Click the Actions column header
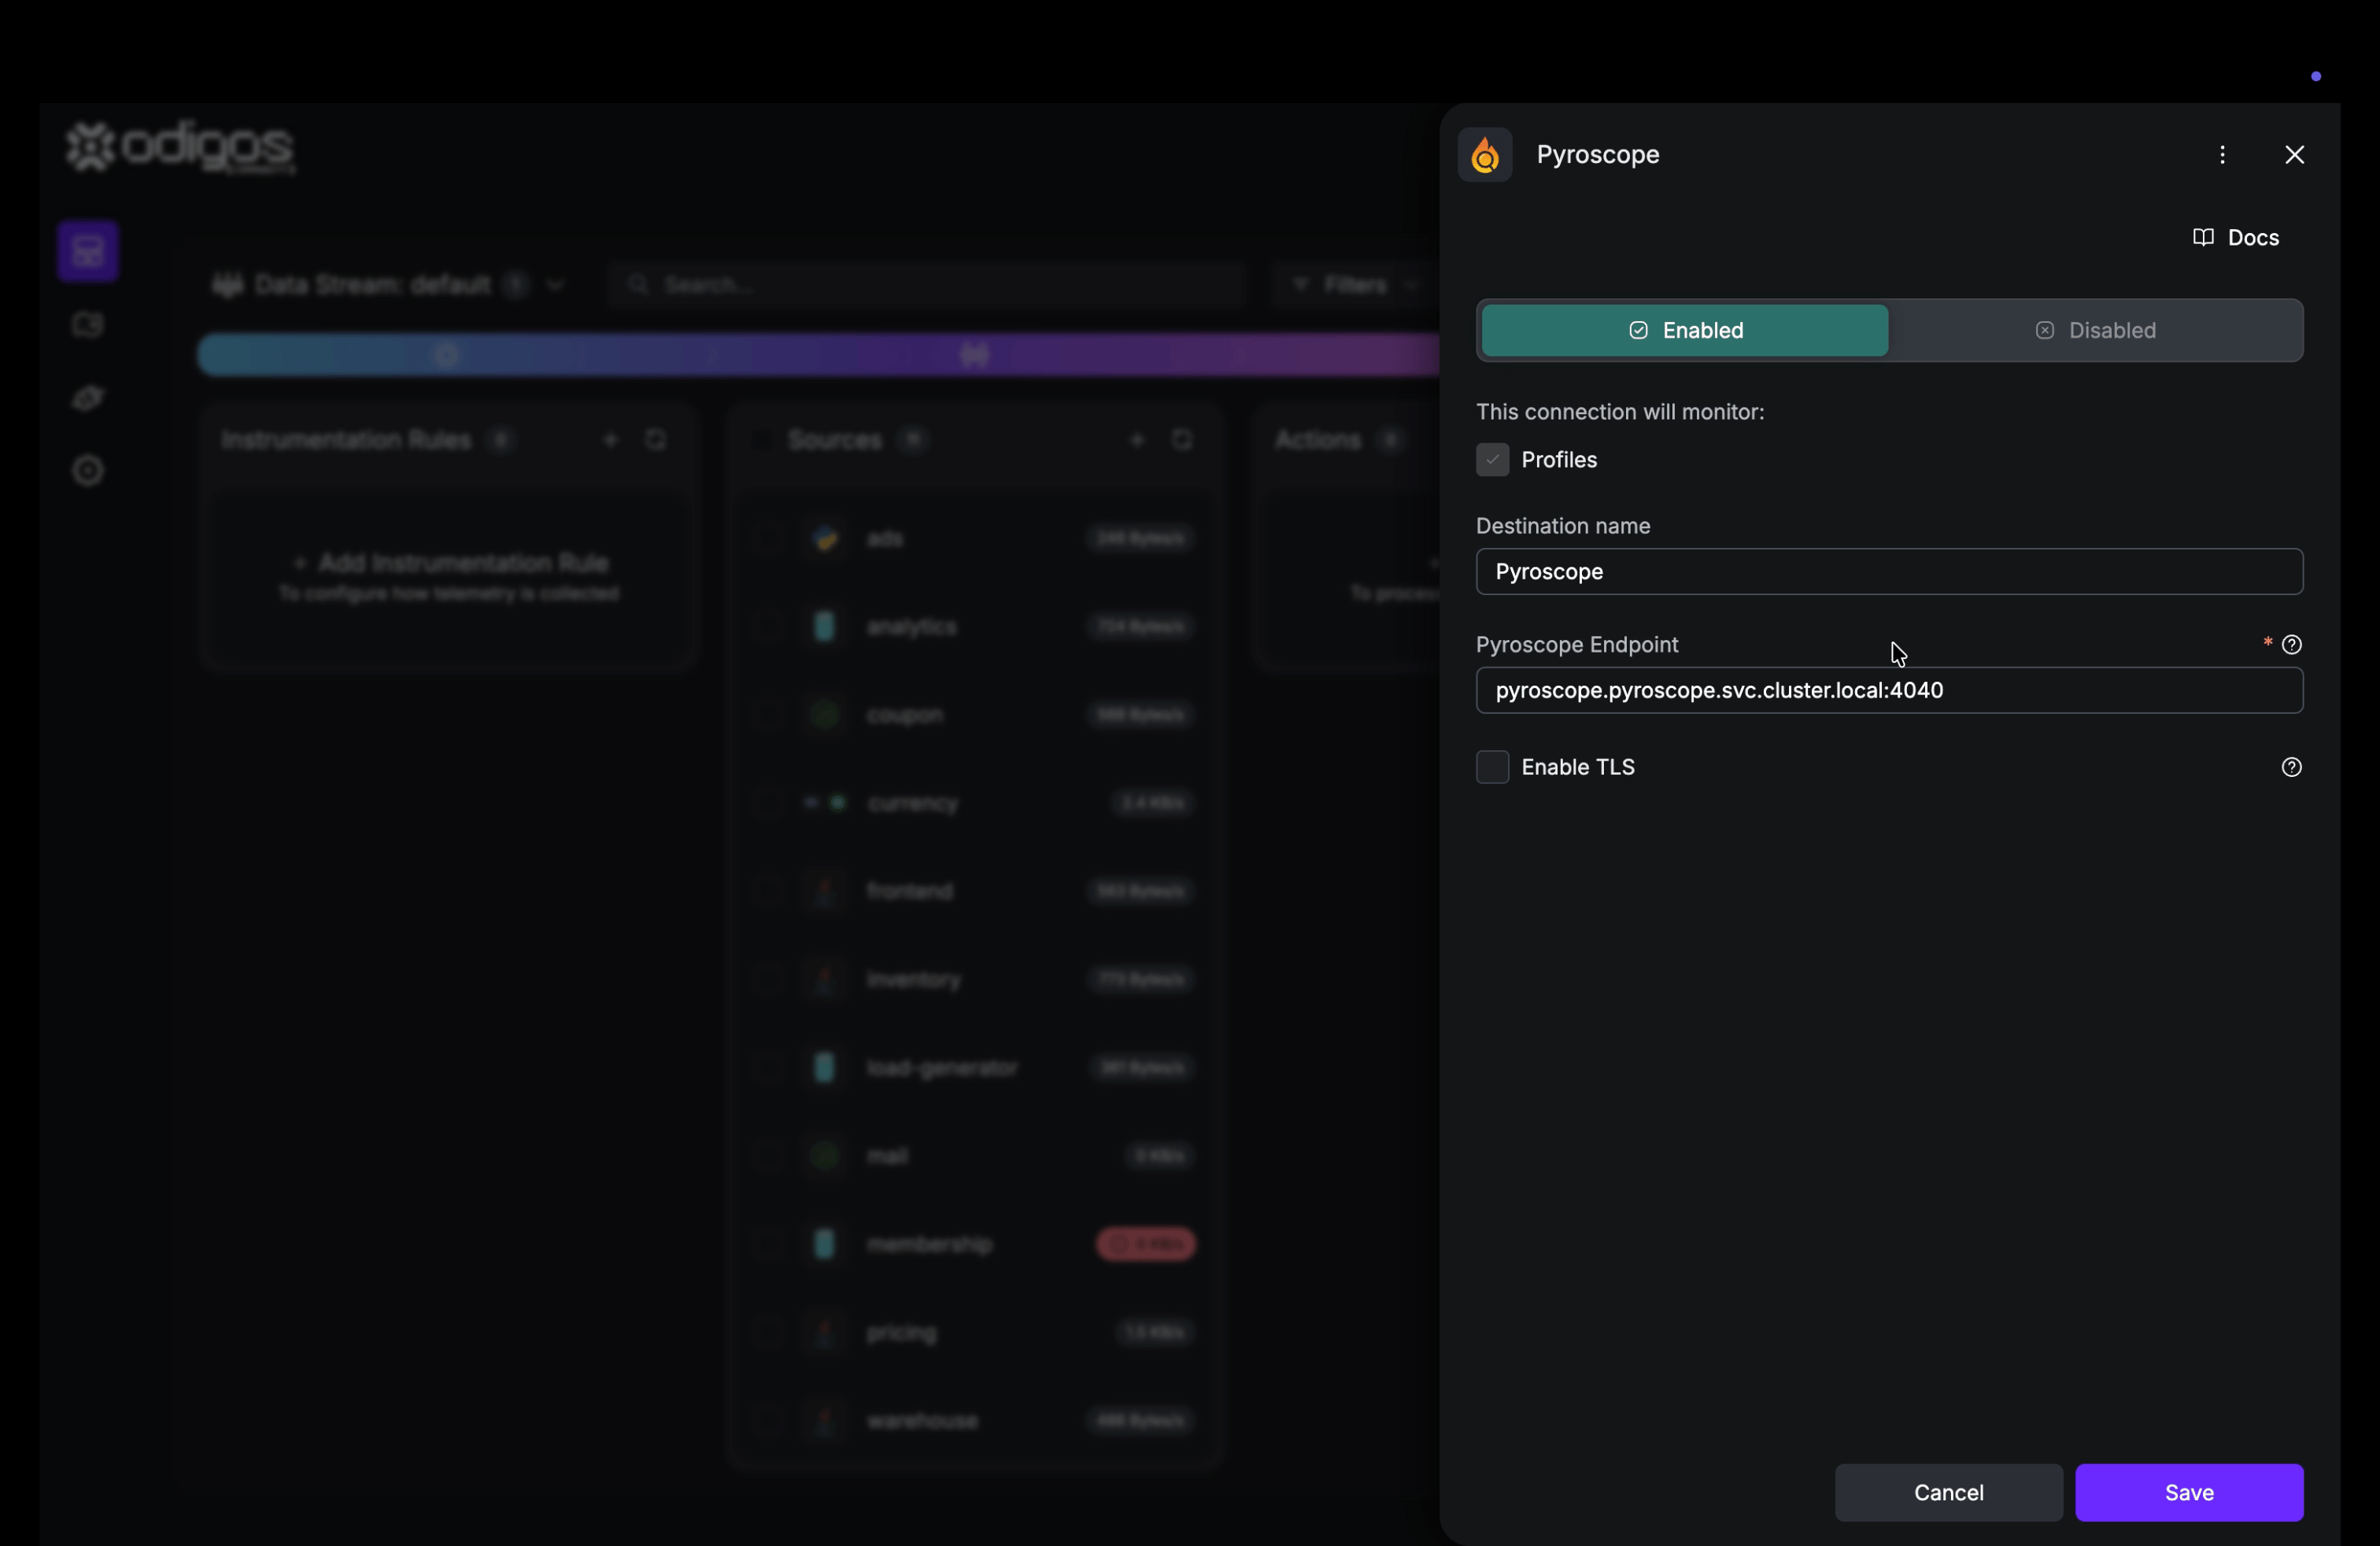Screen dimensions: 2380x1546 (1317, 440)
